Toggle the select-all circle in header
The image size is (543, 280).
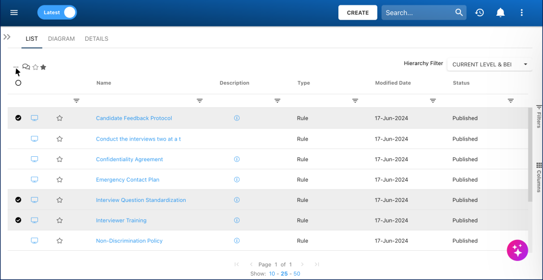coord(18,83)
